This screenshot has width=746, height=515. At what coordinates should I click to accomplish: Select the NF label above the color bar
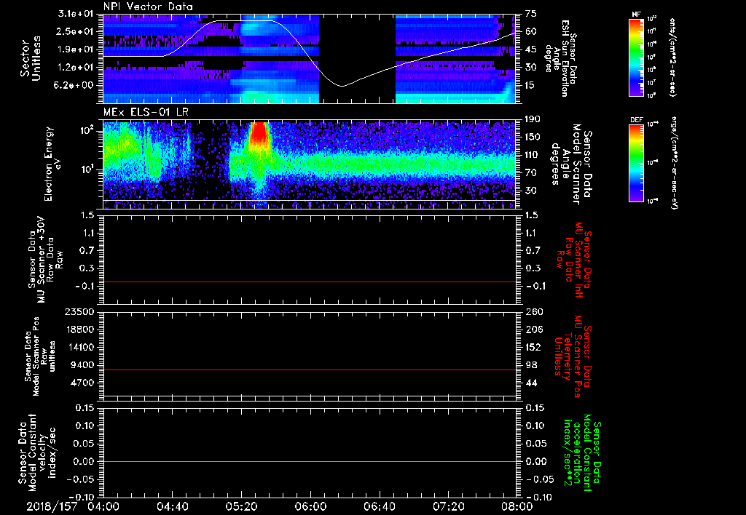[x=636, y=15]
